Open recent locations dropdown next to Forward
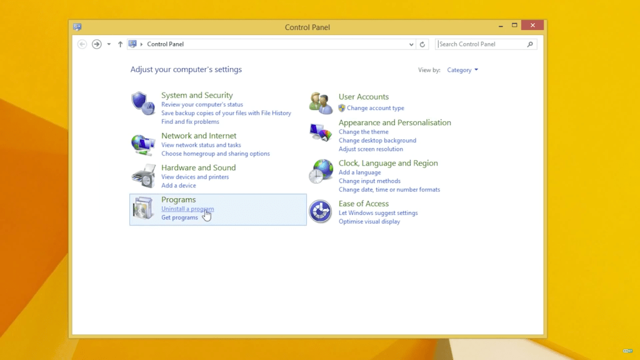The width and height of the screenshot is (640, 360). tap(109, 44)
